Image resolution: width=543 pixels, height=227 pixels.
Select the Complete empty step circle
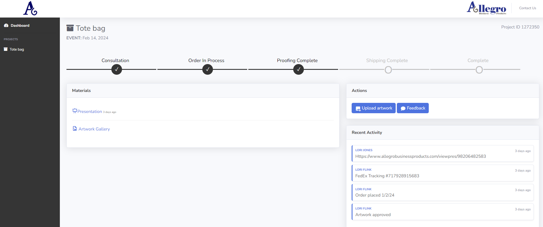[x=479, y=70]
